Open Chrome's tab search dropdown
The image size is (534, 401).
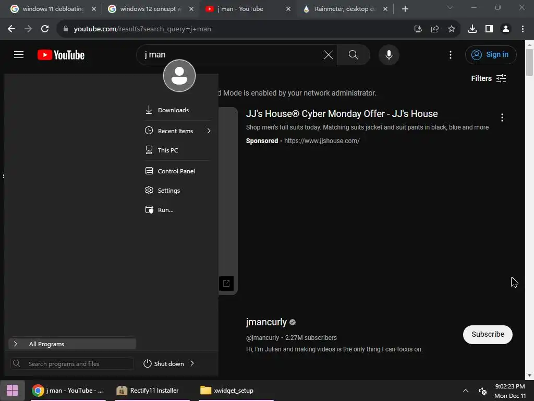pos(450,7)
